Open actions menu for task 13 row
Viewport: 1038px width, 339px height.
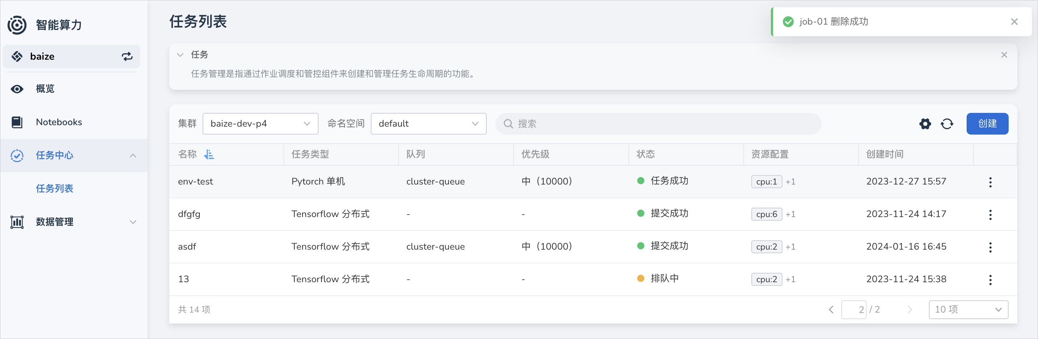click(991, 280)
